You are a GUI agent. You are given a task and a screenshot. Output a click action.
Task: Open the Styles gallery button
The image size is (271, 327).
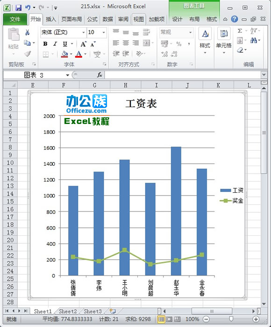(205, 41)
